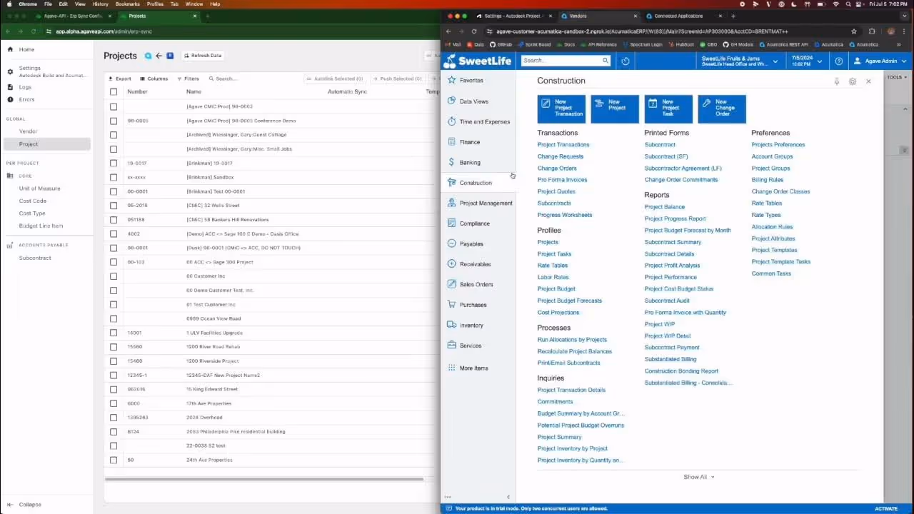Check row for 24th Ave Properties
This screenshot has width=914, height=514.
pos(114,460)
